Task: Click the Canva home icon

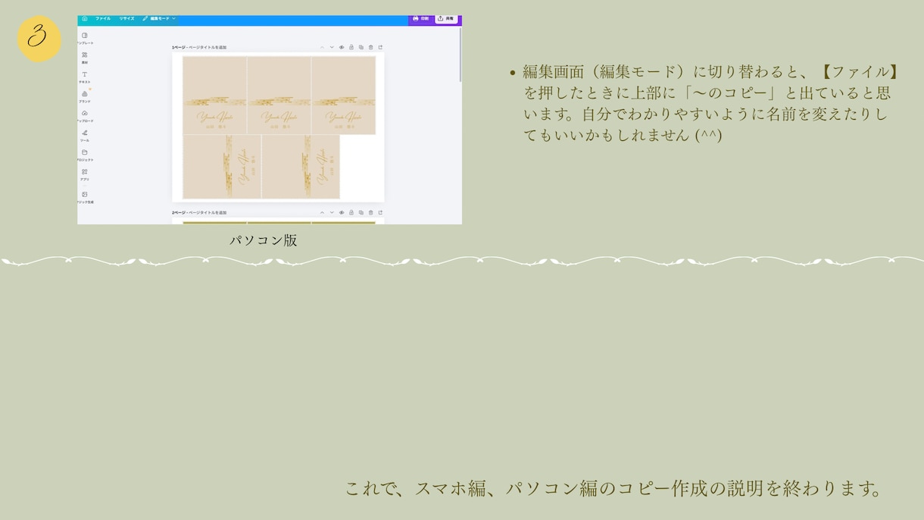Action: coord(85,19)
